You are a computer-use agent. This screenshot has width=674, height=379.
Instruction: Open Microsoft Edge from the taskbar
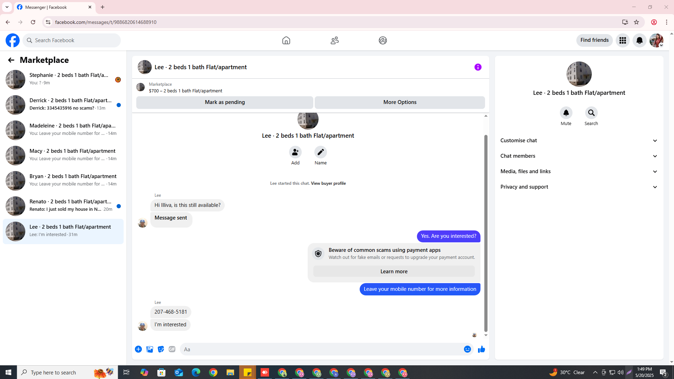pos(196,372)
